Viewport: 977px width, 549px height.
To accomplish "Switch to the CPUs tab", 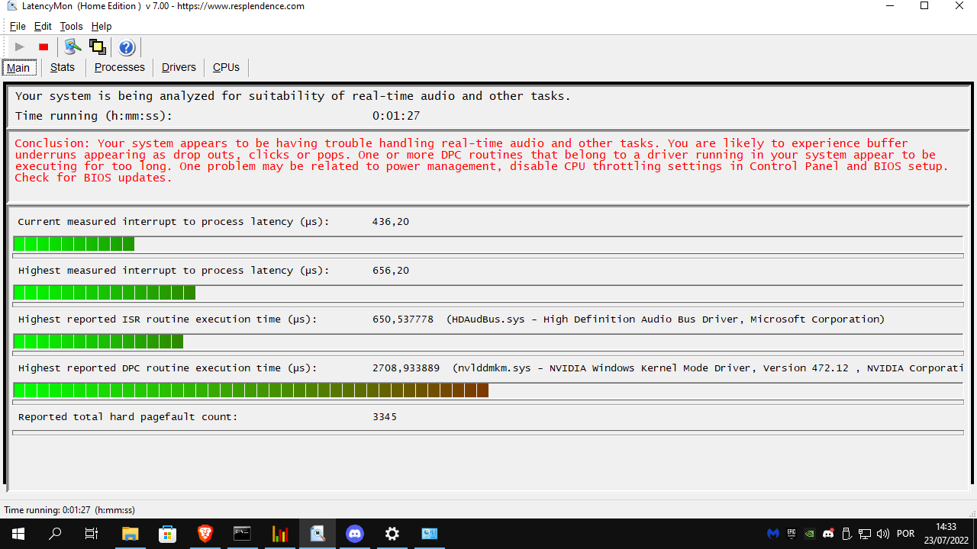I will click(226, 67).
